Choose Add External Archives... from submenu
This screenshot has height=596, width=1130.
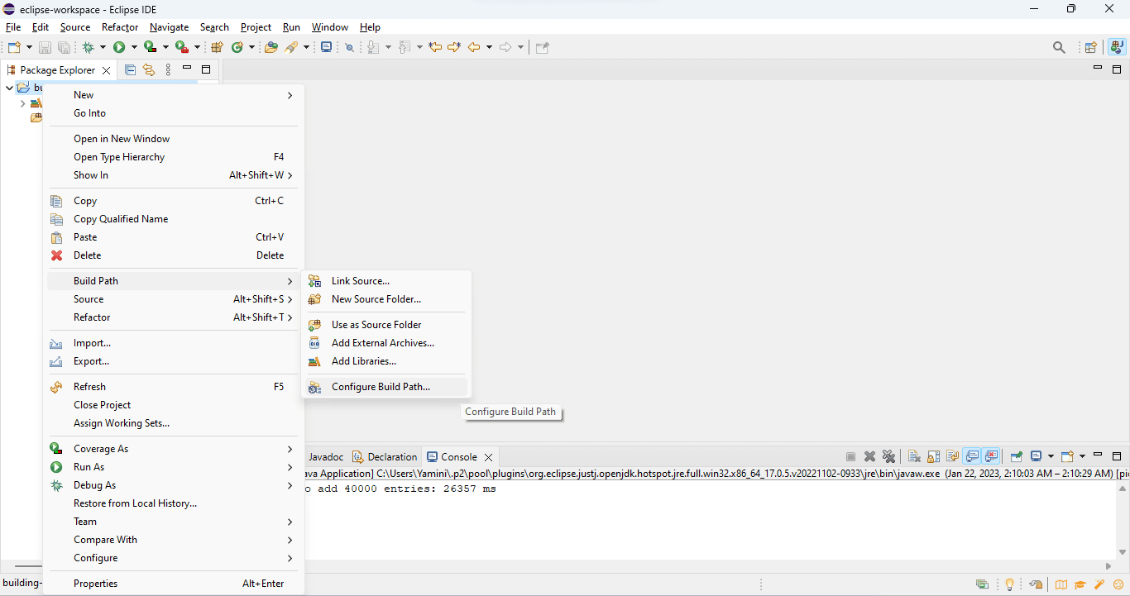386,343
